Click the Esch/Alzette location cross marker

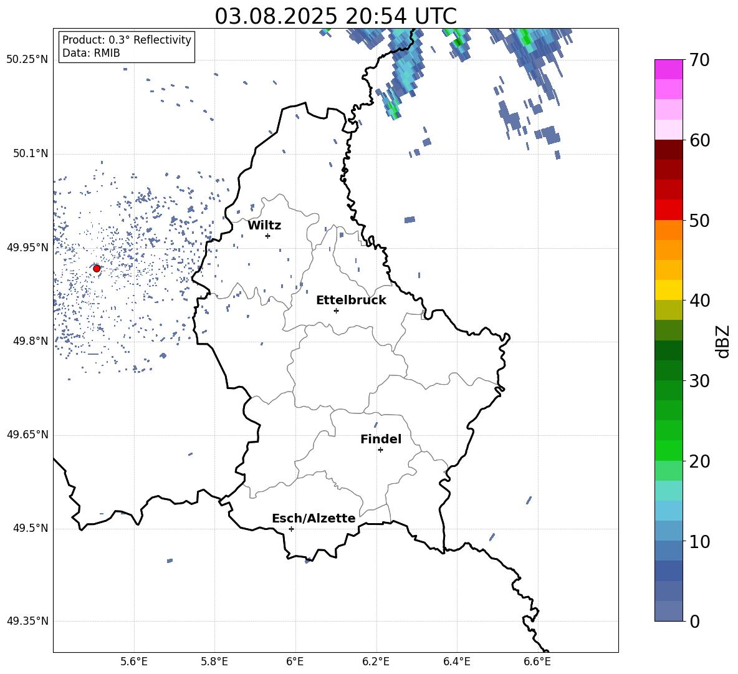(x=291, y=529)
